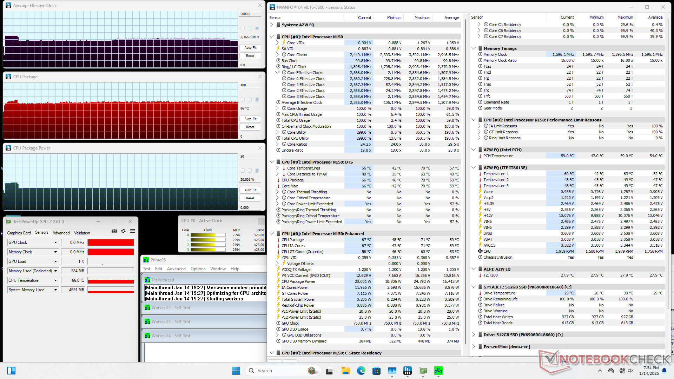The height and width of the screenshot is (379, 674).
Task: Open the GPU Clock sensor dropdown
Action: 55,242
